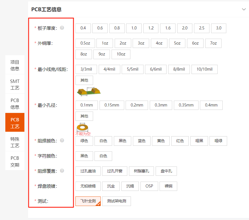
Task: Pick 9oz outer copper thickness
Action: click(102, 54)
